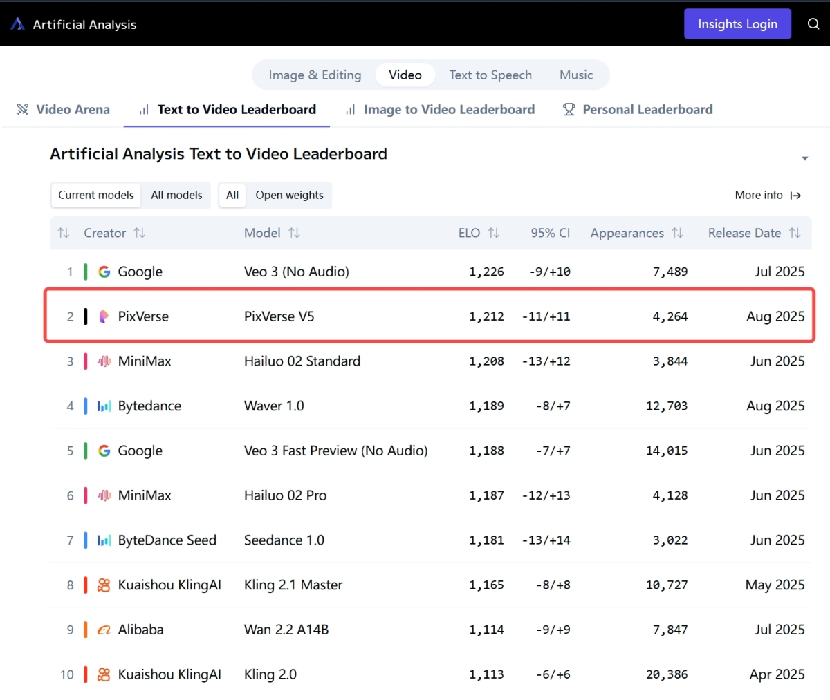The height and width of the screenshot is (700, 830).
Task: Click the Veo 3 Fast Preview (No Audio) name
Action: 336,451
